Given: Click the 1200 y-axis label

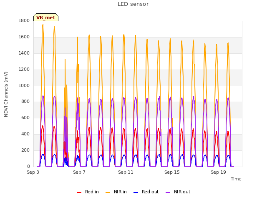Looking at the screenshot, I should point(24,70).
